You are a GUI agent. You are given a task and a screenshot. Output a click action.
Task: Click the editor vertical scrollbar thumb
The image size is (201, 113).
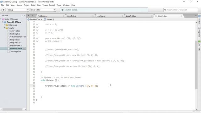coord(196,65)
